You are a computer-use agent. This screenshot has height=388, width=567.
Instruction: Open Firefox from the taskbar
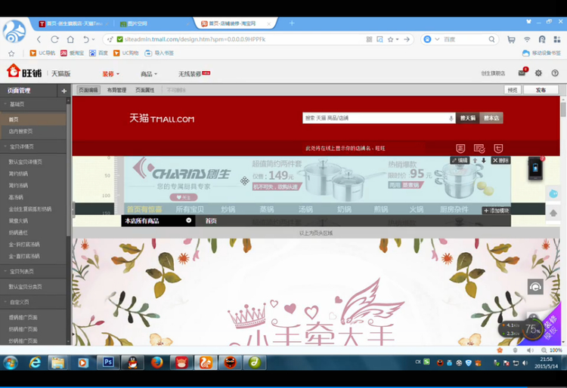(x=156, y=362)
